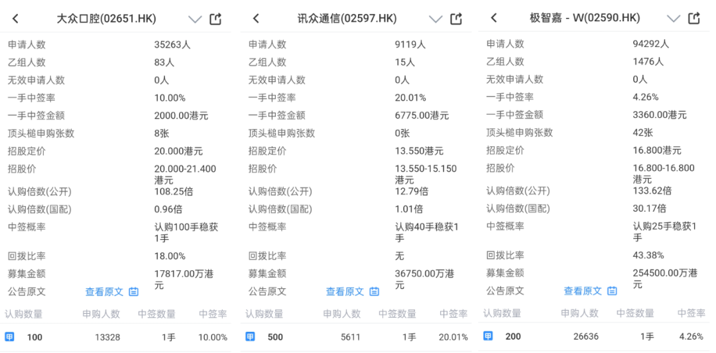
Task: Select title 极智嘉 - W(02590.HK)
Action: 585,18
